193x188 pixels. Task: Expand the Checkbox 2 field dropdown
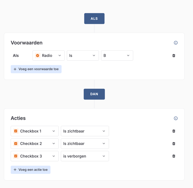click(35, 144)
